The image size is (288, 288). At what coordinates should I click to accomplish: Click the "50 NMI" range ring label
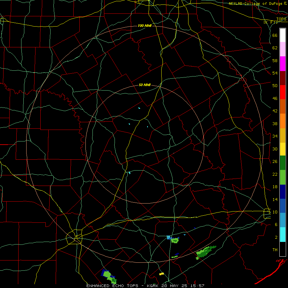click(x=145, y=85)
